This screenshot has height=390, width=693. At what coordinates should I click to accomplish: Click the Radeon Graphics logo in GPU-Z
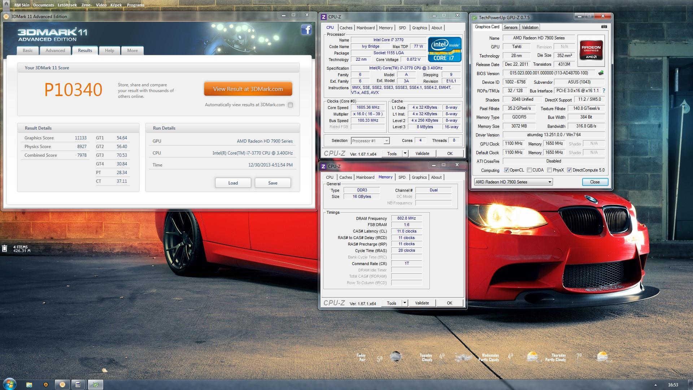point(591,51)
